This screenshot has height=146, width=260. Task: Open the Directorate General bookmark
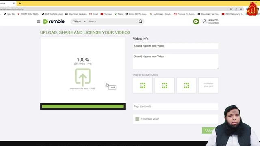coord(76,14)
